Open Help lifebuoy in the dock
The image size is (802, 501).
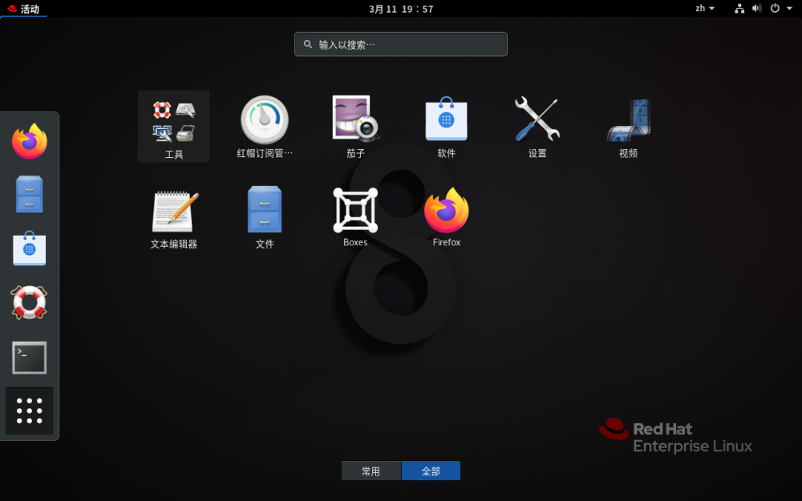[29, 303]
